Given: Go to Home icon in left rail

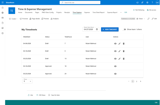Looking at the screenshot, I should [3, 8].
